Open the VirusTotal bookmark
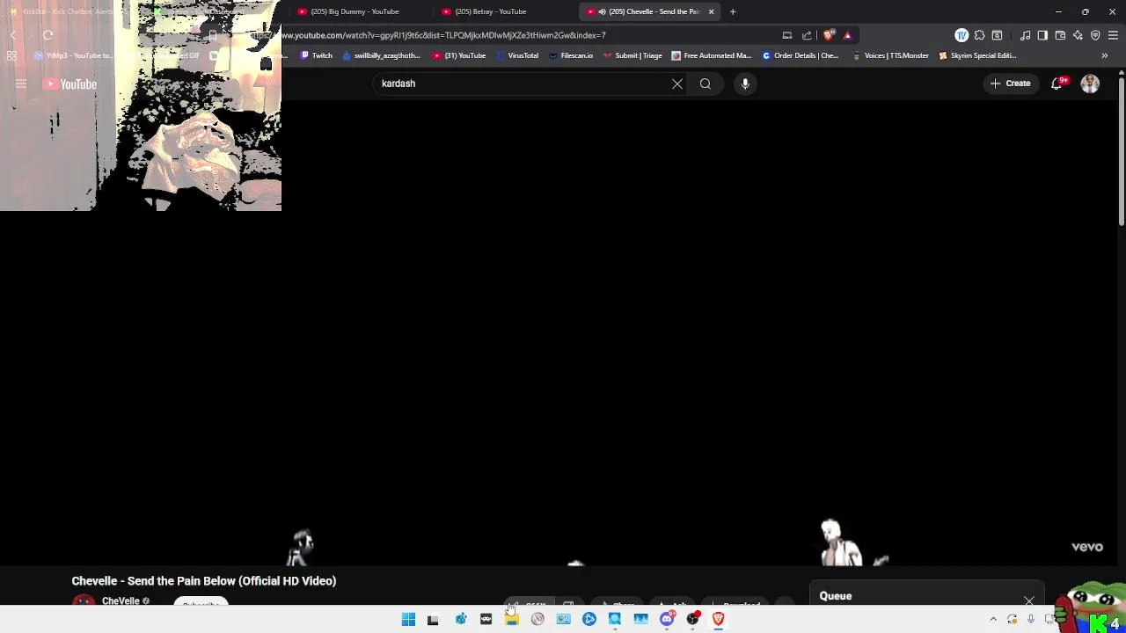 tap(517, 55)
